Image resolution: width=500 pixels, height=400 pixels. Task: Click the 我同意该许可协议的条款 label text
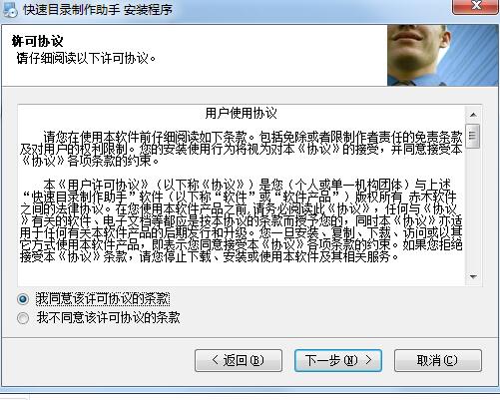[103, 299]
